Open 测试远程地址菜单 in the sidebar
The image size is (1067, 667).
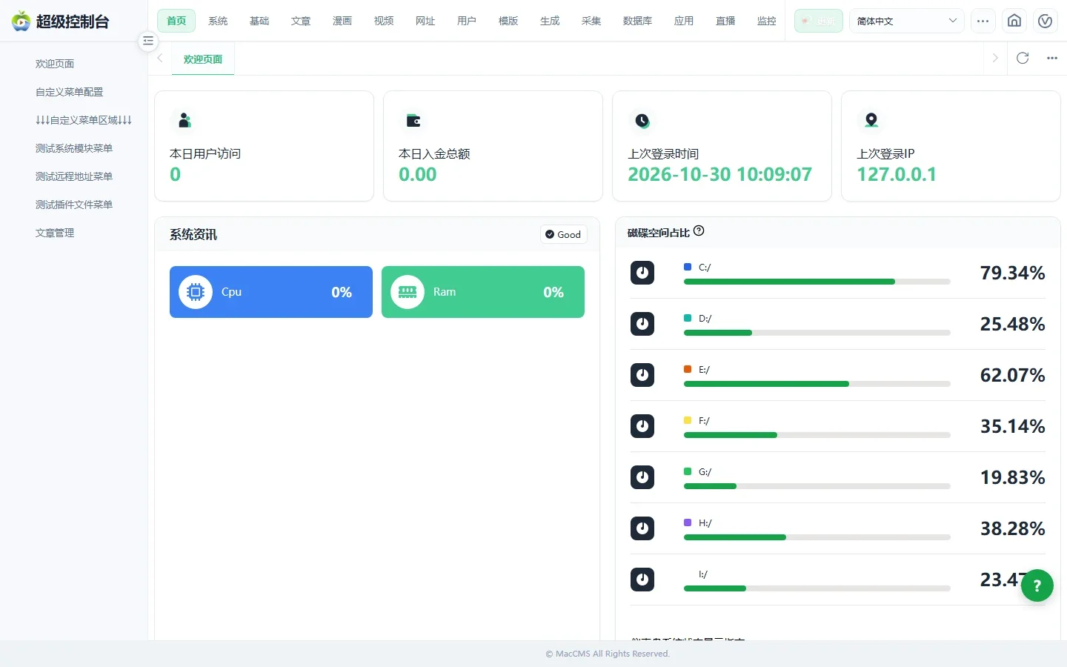(x=74, y=176)
